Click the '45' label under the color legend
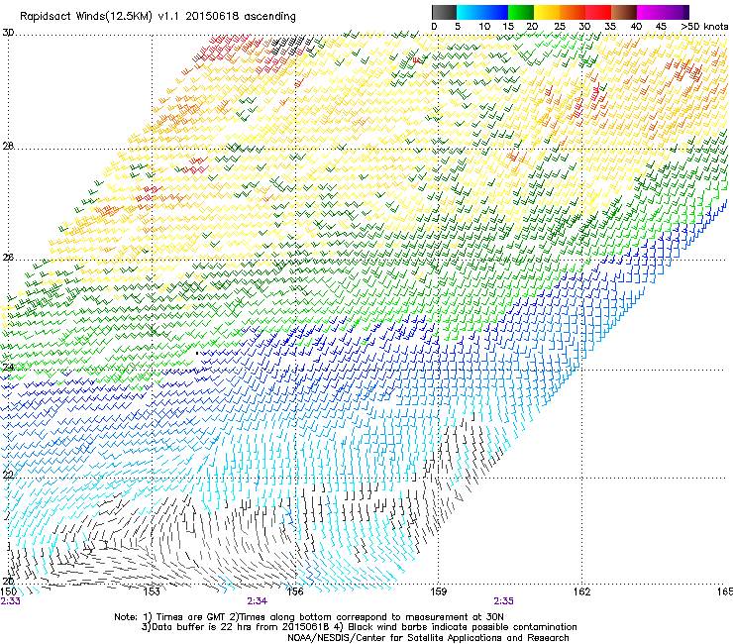 661,27
